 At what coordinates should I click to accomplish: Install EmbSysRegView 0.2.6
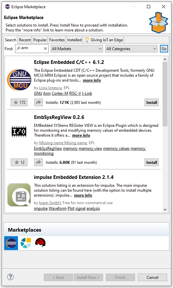[x=151, y=163]
